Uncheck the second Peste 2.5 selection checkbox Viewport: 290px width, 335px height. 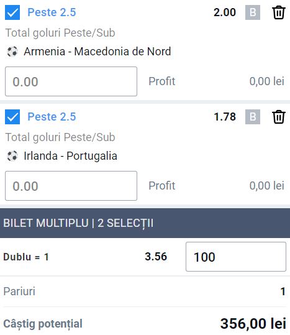(x=12, y=117)
